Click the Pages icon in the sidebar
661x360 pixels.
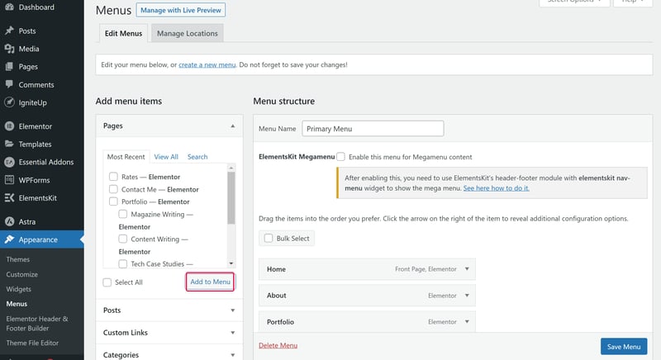(9, 67)
